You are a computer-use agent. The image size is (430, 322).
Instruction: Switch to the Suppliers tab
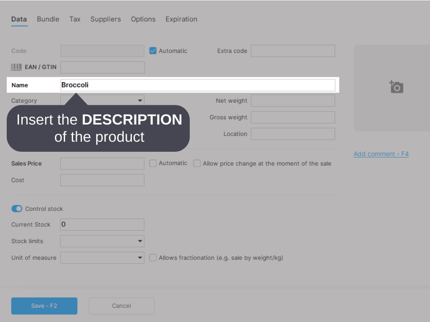click(x=105, y=19)
